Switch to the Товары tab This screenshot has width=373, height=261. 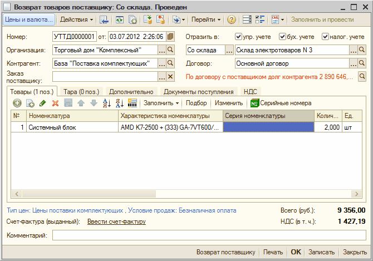pos(32,92)
